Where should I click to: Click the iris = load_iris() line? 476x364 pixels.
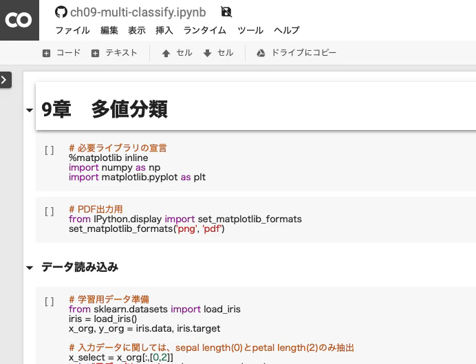[x=102, y=319]
